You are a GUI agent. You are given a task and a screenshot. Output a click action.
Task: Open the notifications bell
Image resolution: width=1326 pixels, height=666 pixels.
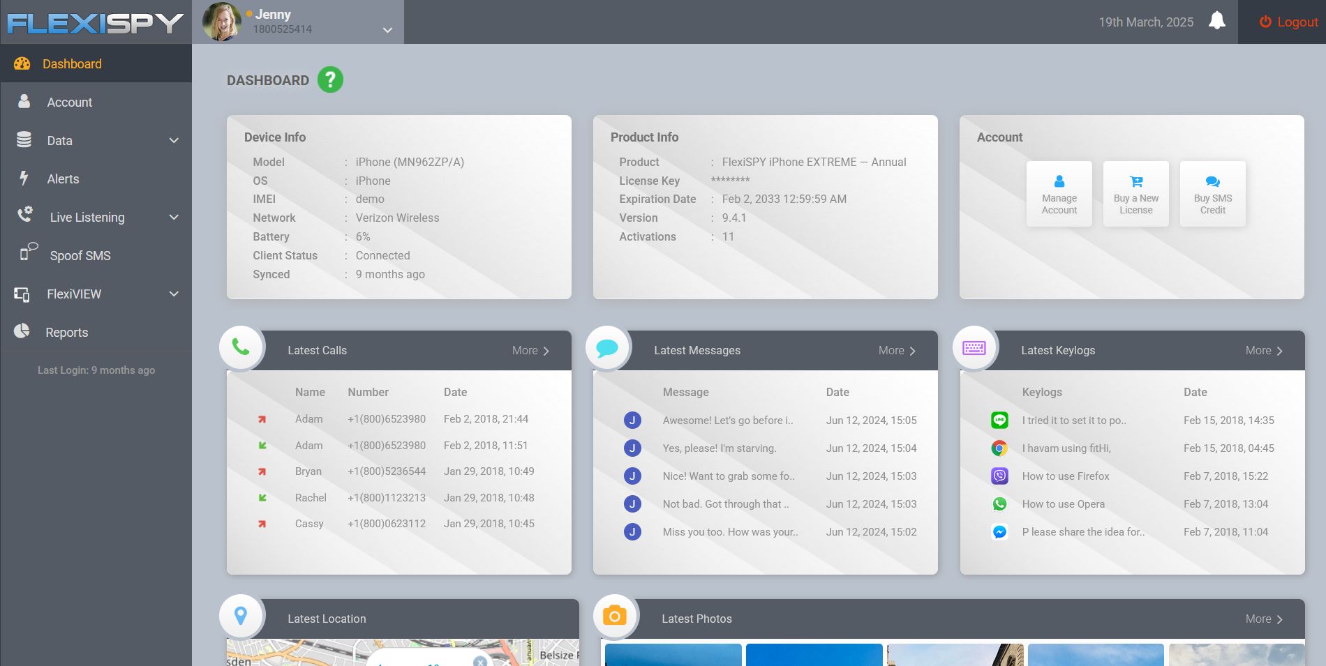[1217, 21]
